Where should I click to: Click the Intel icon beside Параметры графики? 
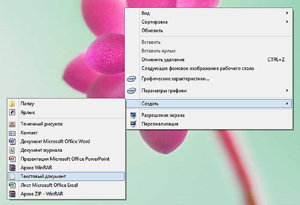132,90
